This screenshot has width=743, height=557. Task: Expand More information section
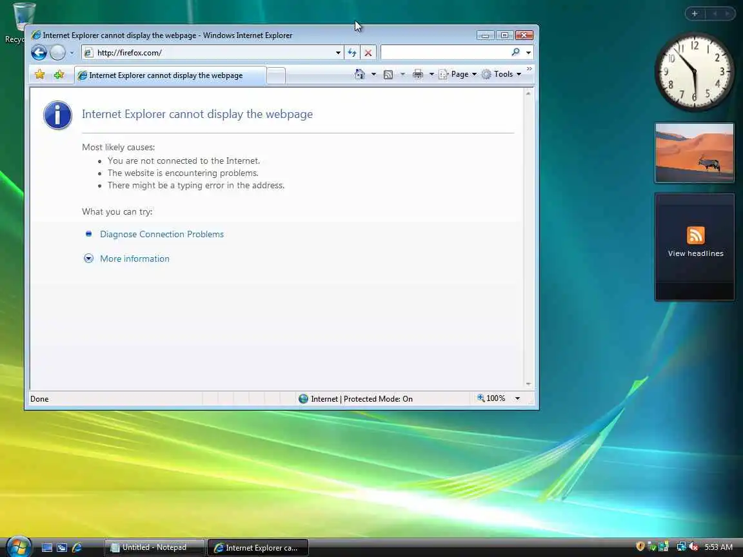[88, 258]
